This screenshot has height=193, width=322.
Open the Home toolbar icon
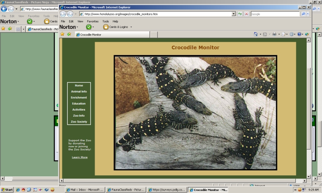[256, 34]
